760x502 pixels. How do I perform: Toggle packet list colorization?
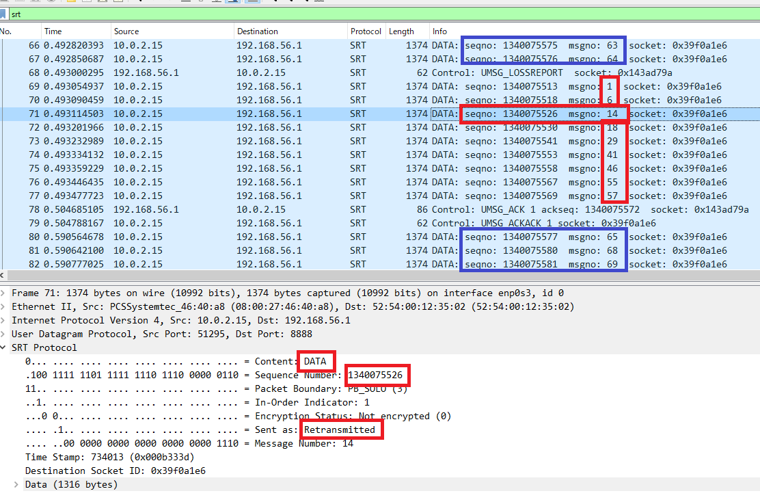(x=252, y=3)
